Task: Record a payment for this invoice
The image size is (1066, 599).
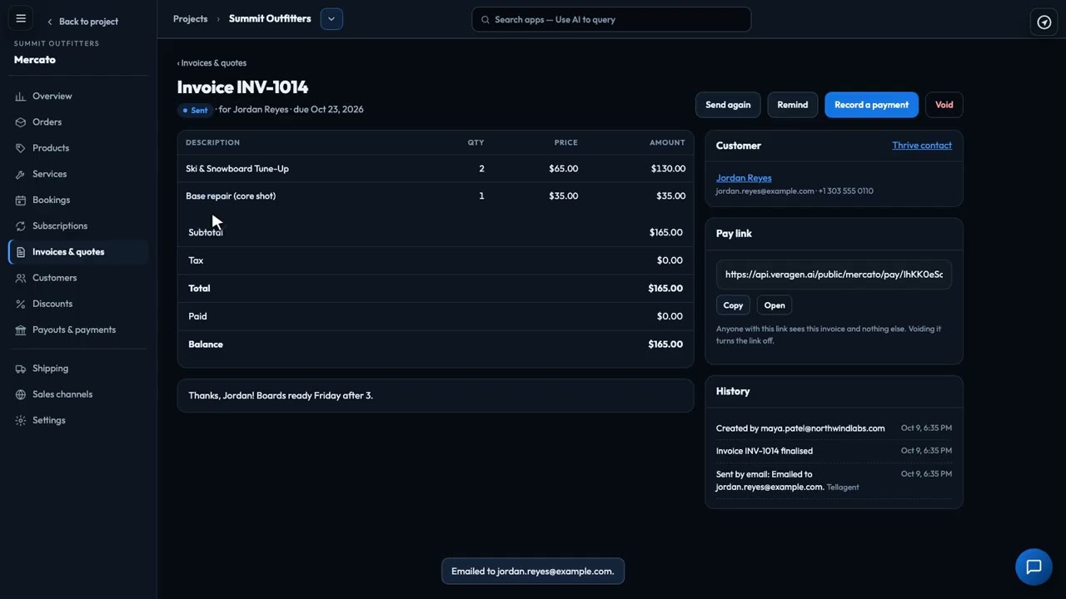Action: click(x=871, y=105)
